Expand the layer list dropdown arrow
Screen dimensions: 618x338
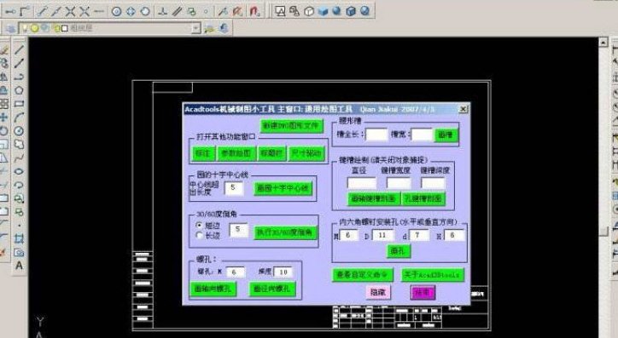[195, 28]
